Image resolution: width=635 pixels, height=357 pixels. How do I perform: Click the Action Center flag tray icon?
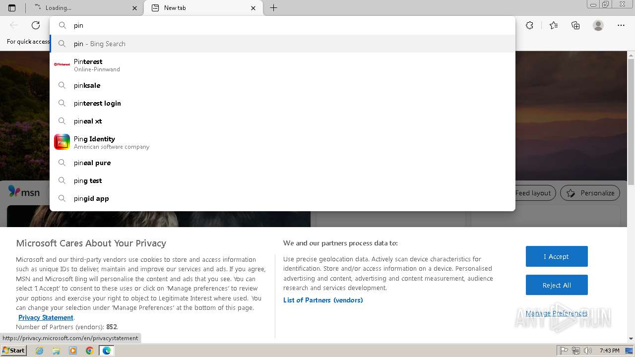click(x=564, y=351)
